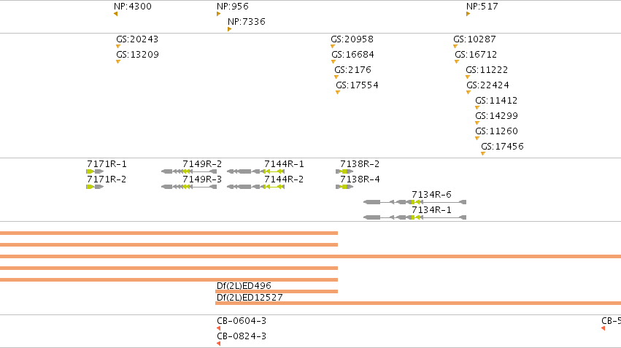
Task: Select the NP:4300 insertion marker
Action: click(x=115, y=14)
